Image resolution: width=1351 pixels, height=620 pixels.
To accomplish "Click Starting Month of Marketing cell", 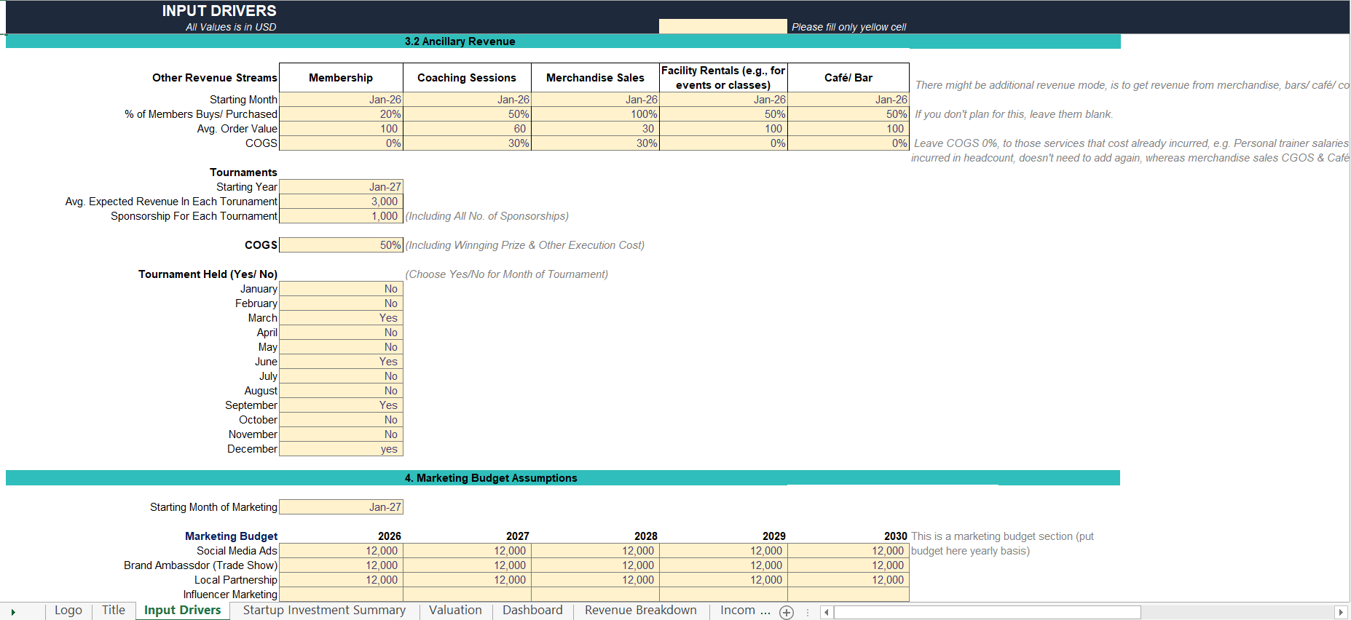I will click(341, 507).
